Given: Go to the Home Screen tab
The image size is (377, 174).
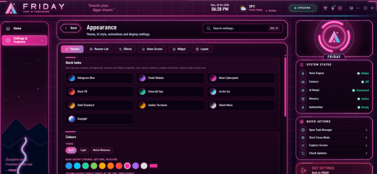Looking at the screenshot, I should [152, 49].
